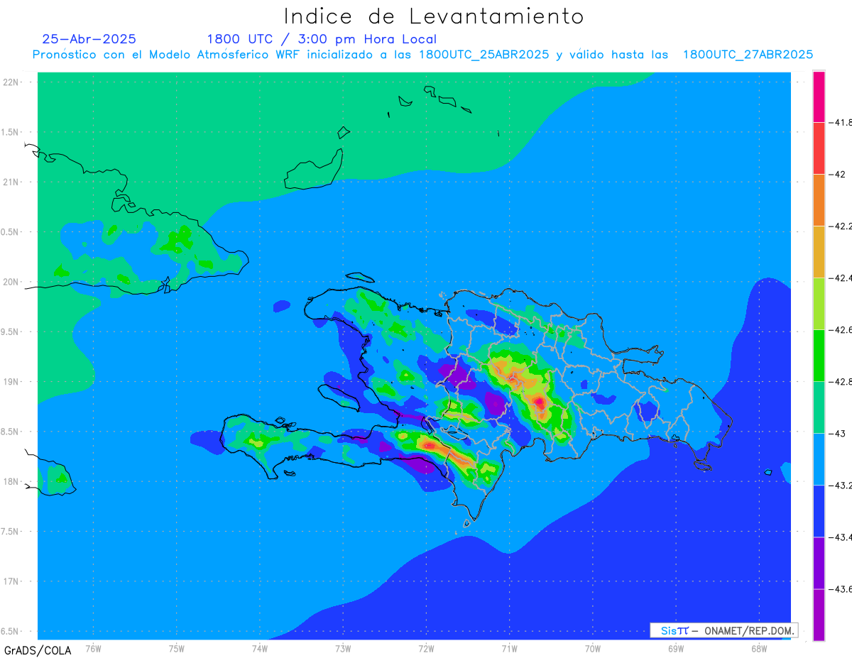
Task: Click the colorbar value "-41.8"
Action: click(x=841, y=123)
